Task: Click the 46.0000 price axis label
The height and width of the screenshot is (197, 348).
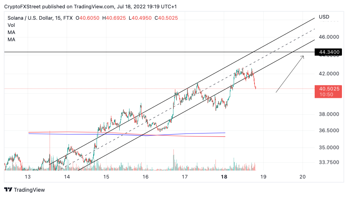Action: click(329, 37)
